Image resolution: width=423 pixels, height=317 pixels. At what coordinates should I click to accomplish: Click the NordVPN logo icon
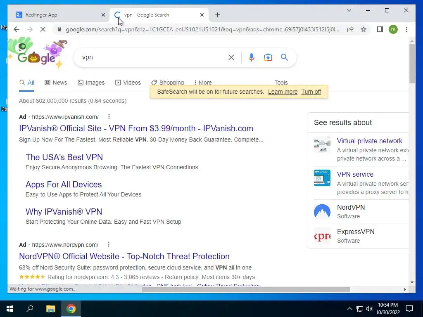(x=322, y=211)
